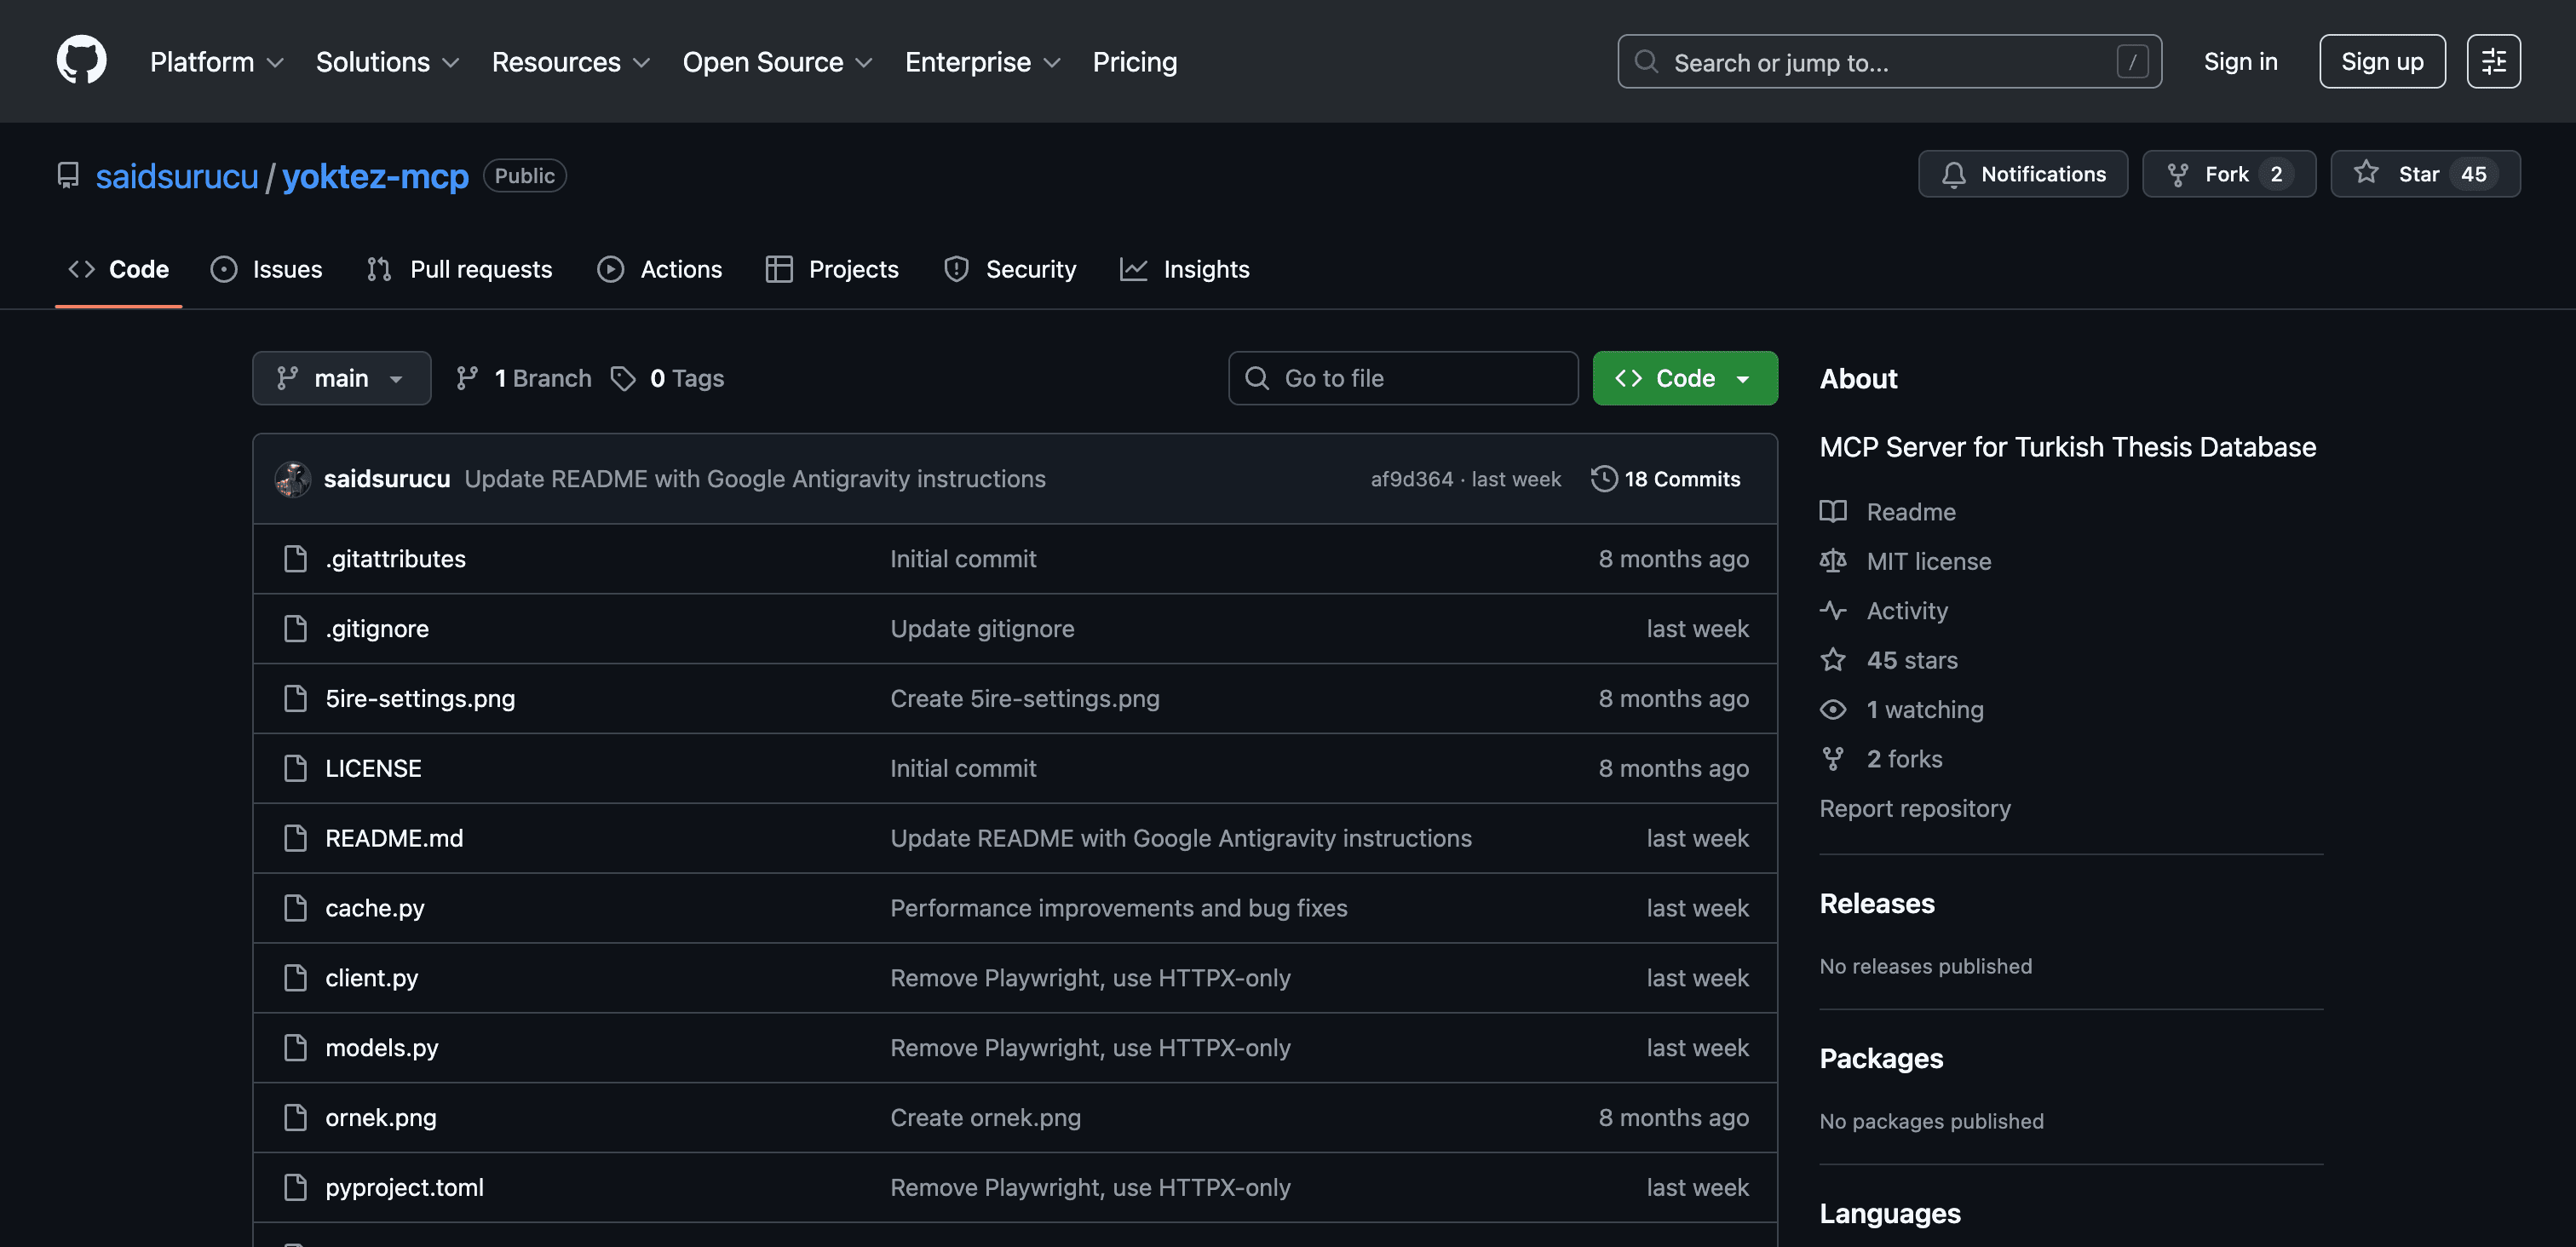Click the Sign up button

(x=2381, y=61)
